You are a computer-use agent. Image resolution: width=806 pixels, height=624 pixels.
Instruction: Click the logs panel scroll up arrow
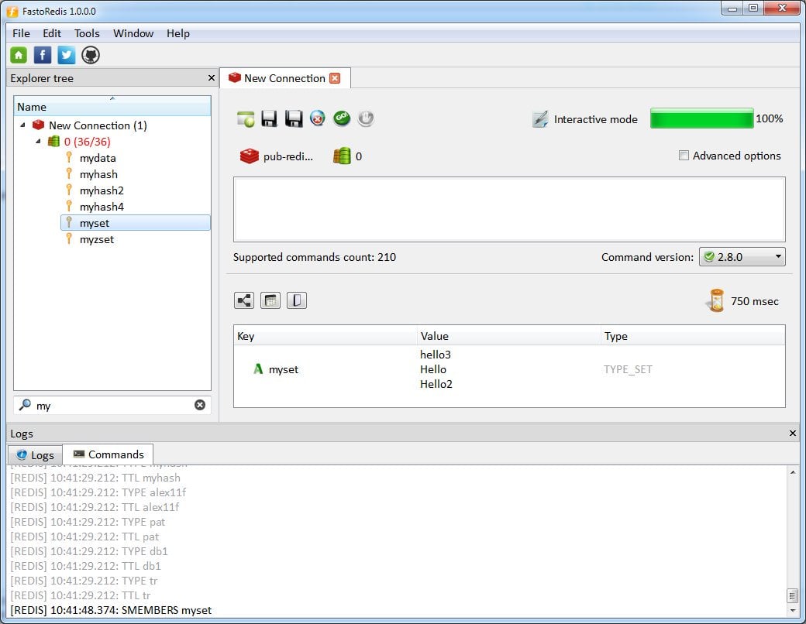tap(793, 472)
